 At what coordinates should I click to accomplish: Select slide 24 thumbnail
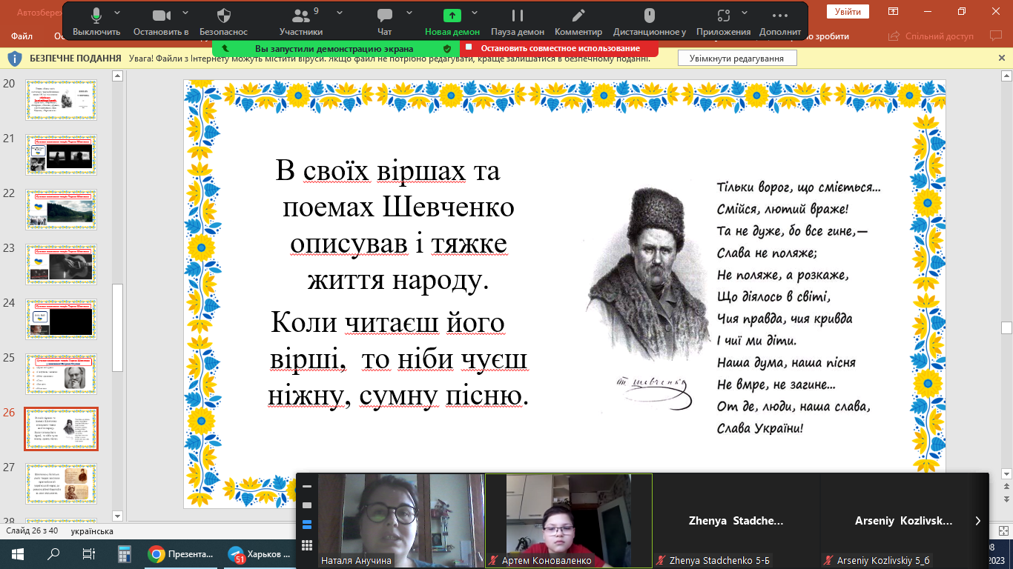tap(61, 319)
